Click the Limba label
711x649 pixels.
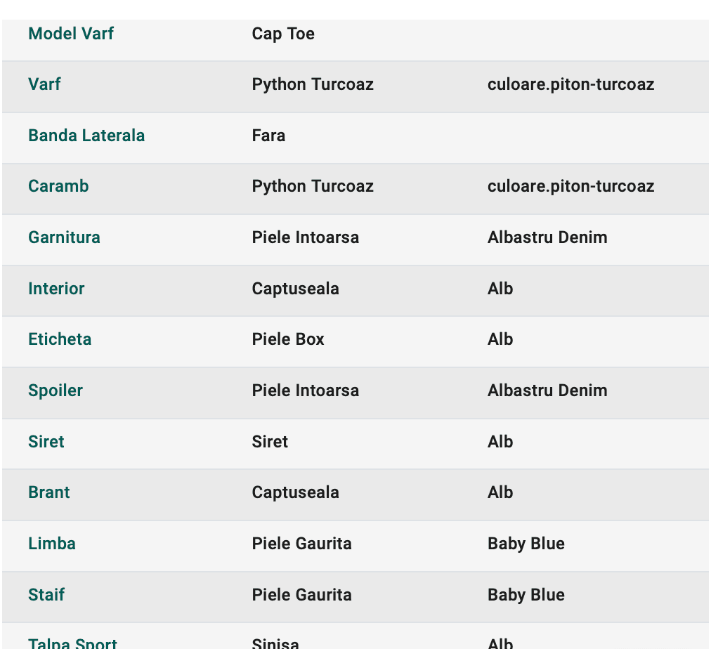(52, 544)
